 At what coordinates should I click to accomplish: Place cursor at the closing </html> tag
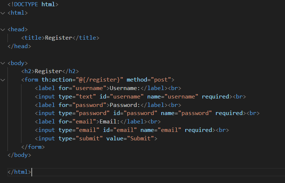[x=19, y=172]
